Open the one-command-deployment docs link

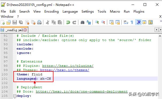82,91
